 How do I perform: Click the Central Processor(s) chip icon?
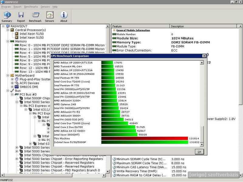pos(12,30)
